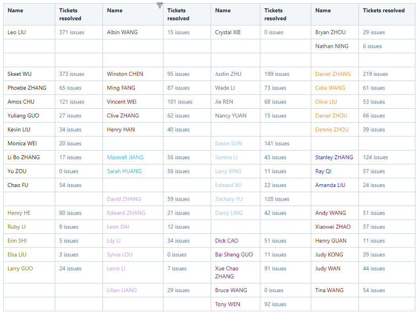Screen dimensions: 419x314
Task: Open the 124 issues link for Stanley ZHANG
Action: click(x=375, y=157)
